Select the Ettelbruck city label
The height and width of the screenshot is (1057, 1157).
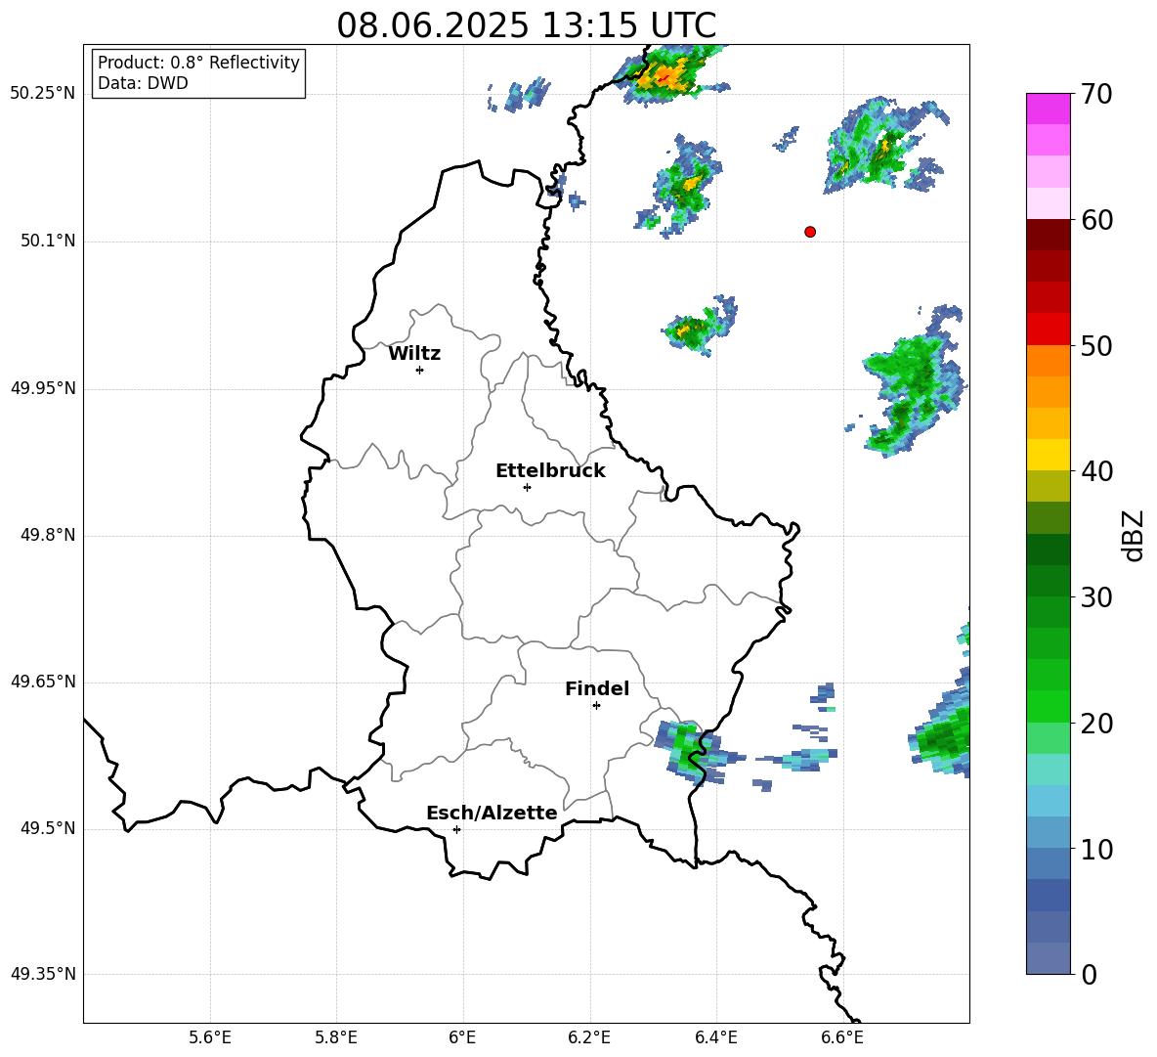pyautogui.click(x=550, y=471)
